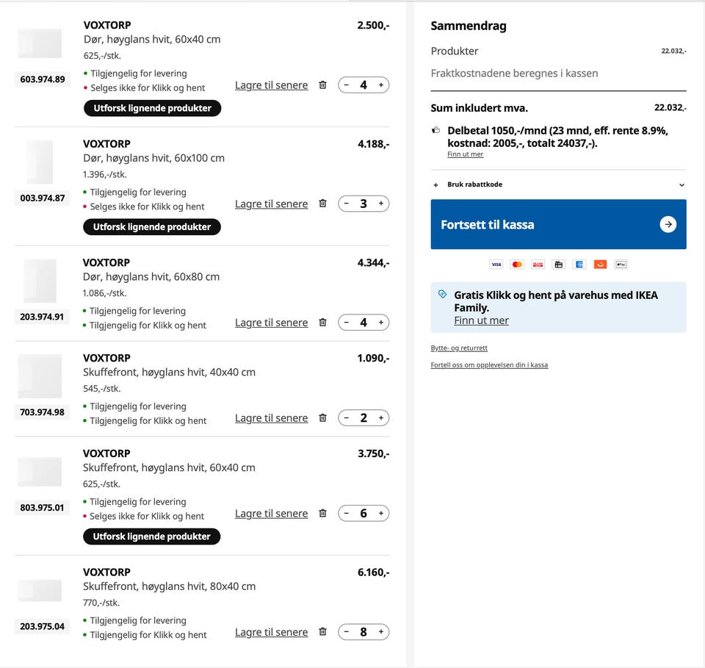Delete the 40x40 cm Skuffefront via trash icon
This screenshot has width=705, height=668.
point(322,418)
